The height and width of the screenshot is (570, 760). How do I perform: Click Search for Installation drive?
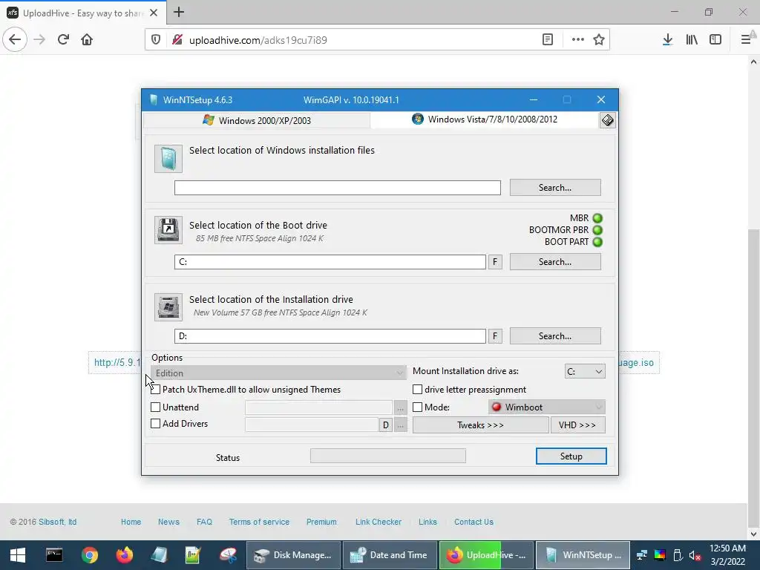[x=555, y=336]
